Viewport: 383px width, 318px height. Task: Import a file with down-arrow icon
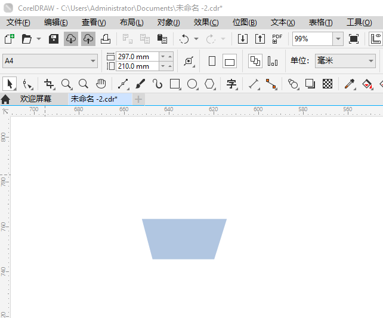243,39
